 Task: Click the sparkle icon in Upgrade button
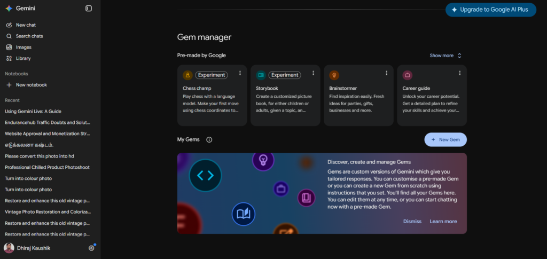click(454, 10)
